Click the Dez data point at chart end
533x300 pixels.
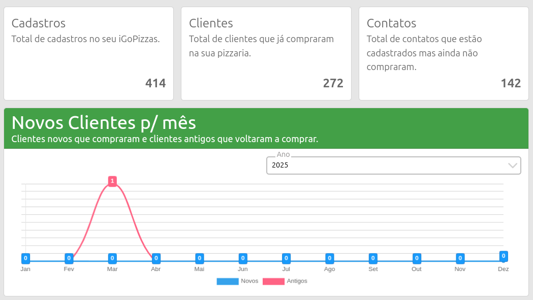(x=504, y=256)
